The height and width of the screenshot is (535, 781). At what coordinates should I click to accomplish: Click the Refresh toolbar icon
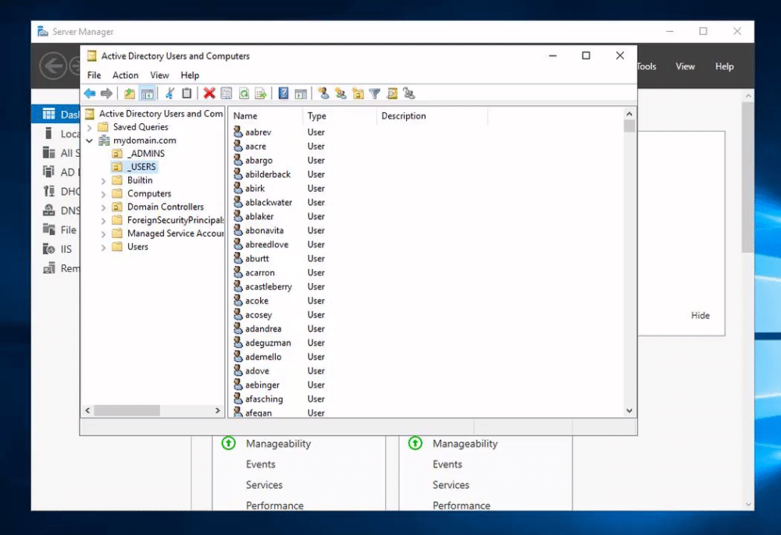point(244,94)
